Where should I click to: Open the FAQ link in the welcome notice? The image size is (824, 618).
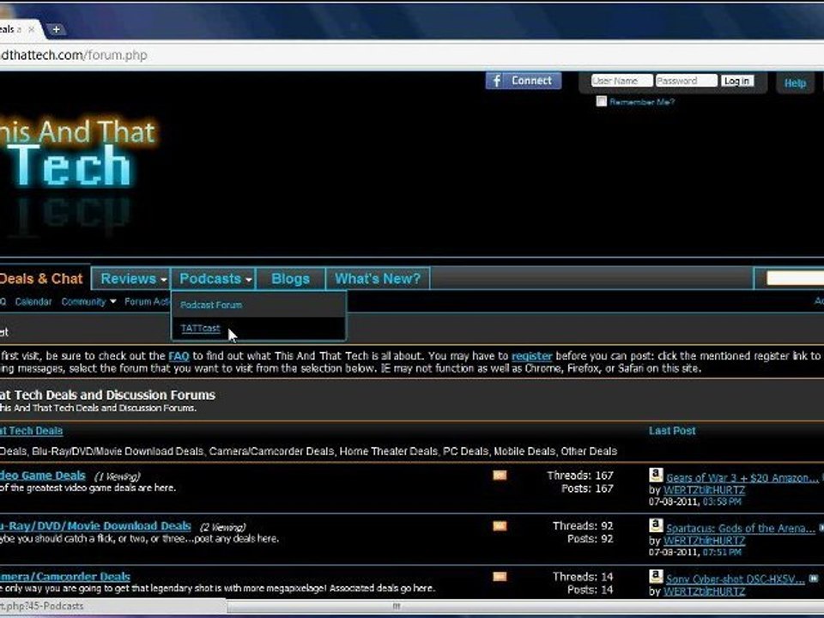click(x=179, y=356)
